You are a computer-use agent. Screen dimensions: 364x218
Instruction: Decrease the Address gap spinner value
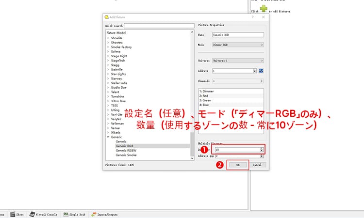pyautogui.click(x=262, y=157)
